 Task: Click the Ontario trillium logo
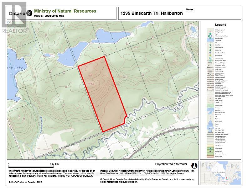coord(29,13)
